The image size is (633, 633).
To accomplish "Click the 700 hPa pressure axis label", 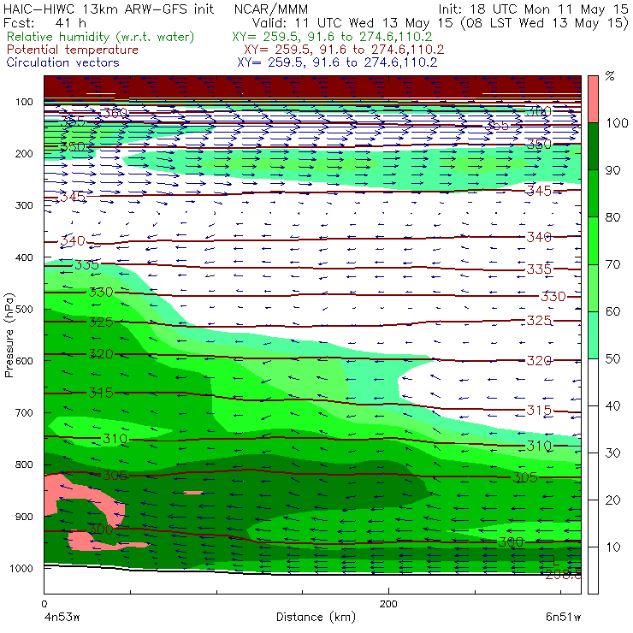I will [24, 412].
